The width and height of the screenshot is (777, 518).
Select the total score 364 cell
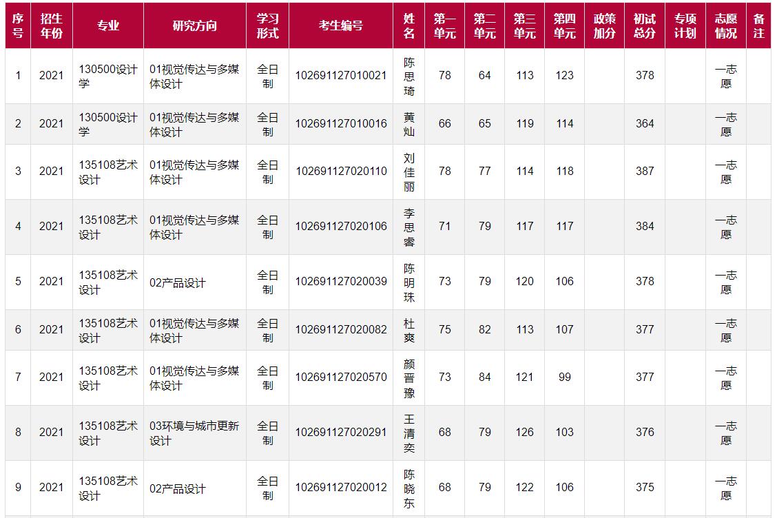point(645,124)
